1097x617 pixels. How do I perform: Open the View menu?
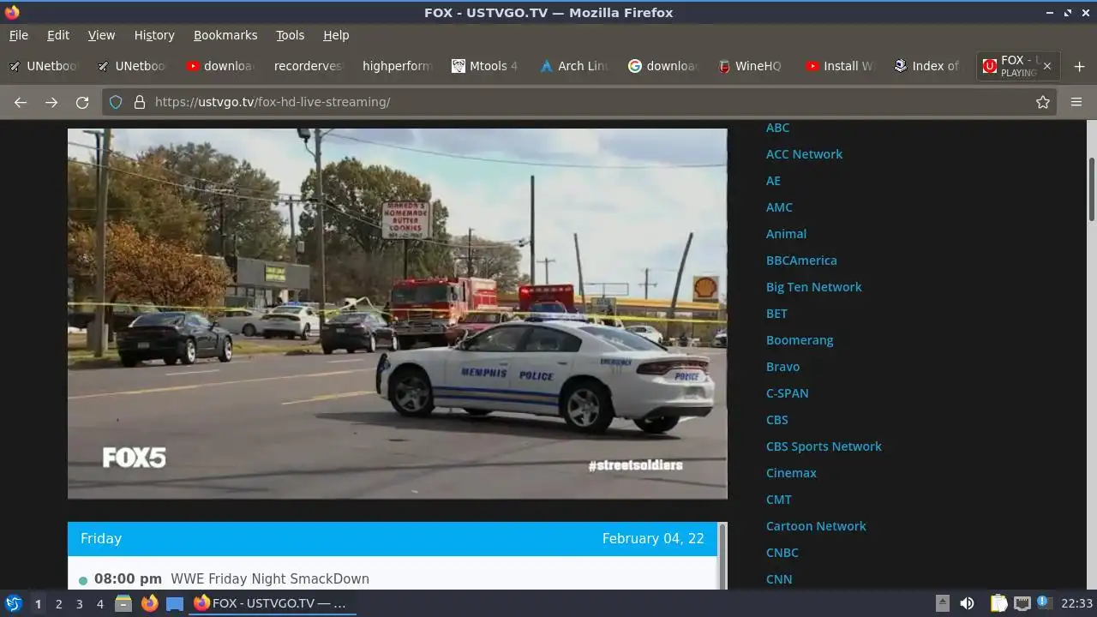point(101,35)
